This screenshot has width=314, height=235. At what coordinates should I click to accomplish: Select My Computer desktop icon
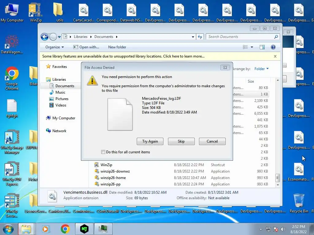point(12,13)
